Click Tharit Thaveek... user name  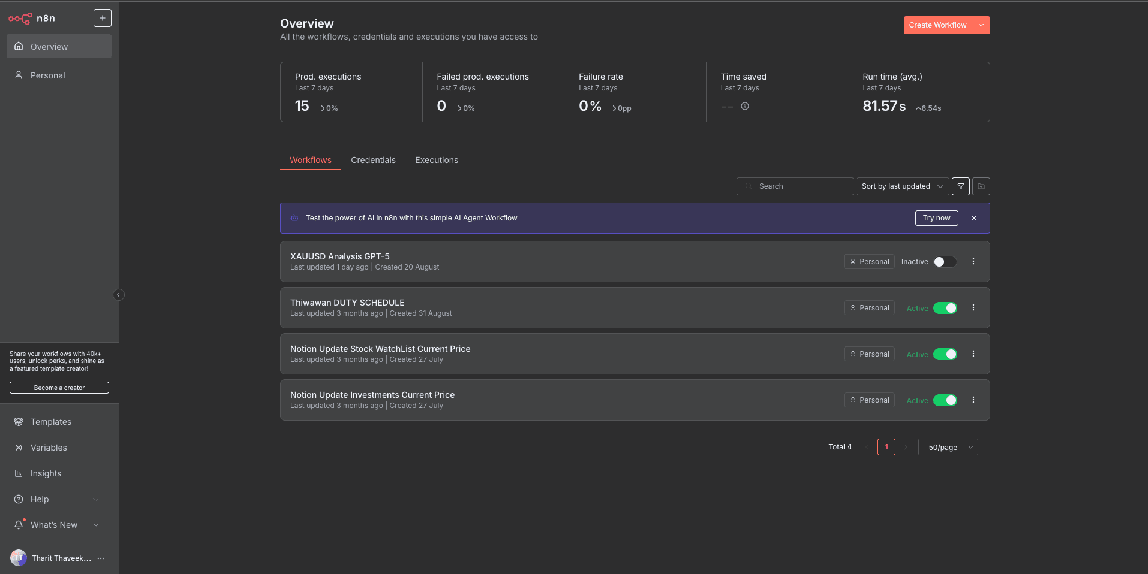(61, 558)
